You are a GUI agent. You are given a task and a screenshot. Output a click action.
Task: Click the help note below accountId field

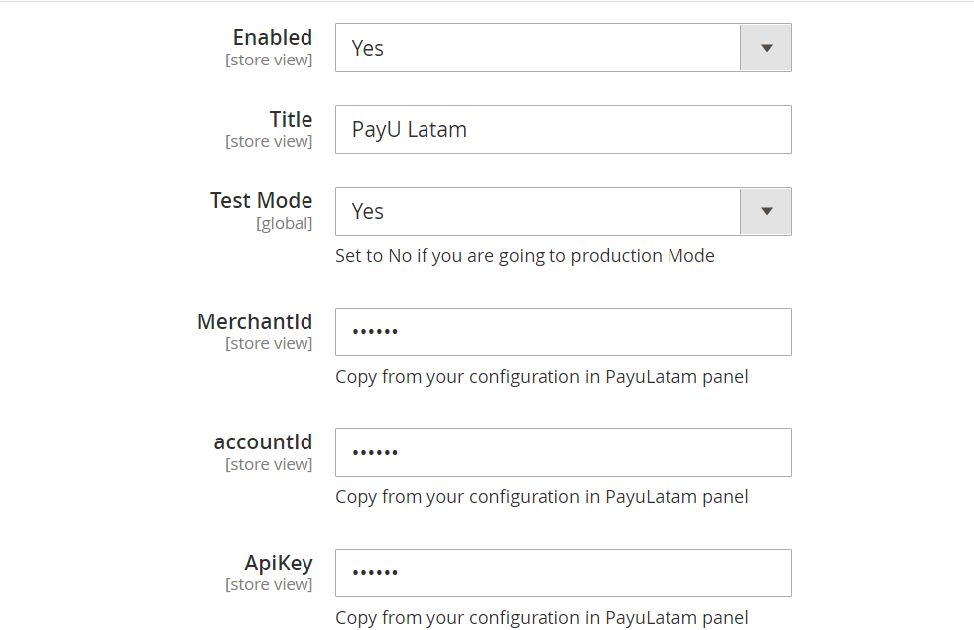tap(542, 497)
